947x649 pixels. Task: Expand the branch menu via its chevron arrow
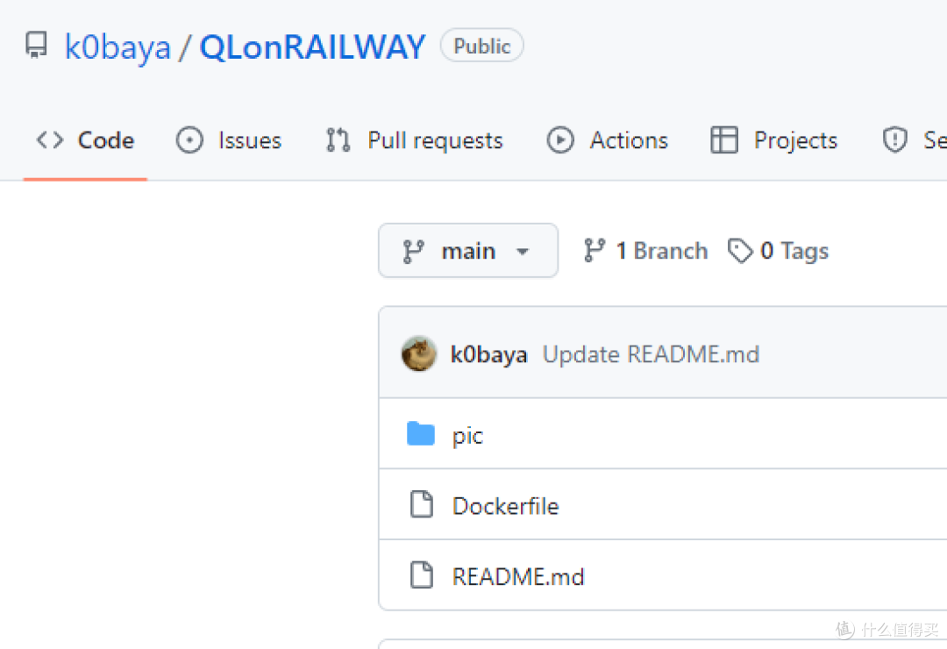point(523,252)
